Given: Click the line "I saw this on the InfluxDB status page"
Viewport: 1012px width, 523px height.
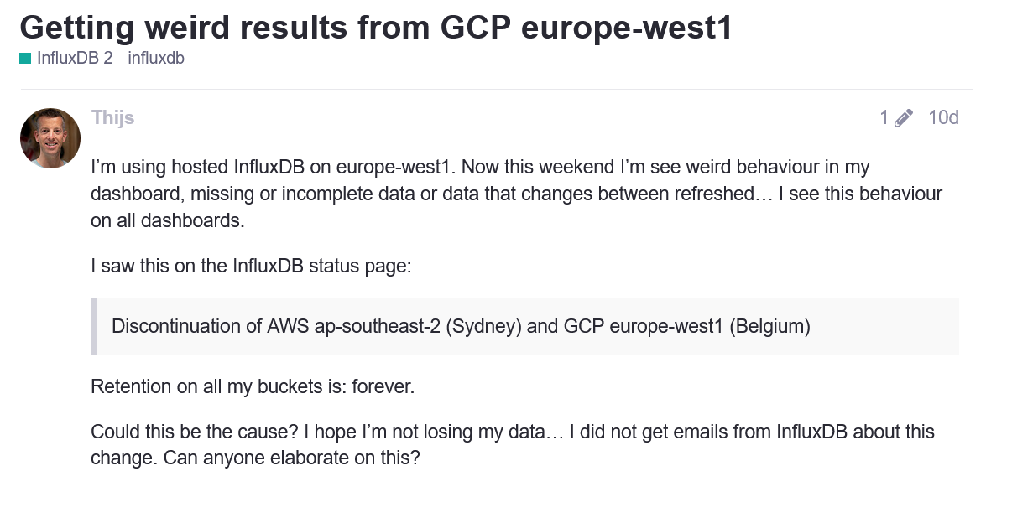Looking at the screenshot, I should point(252,267).
